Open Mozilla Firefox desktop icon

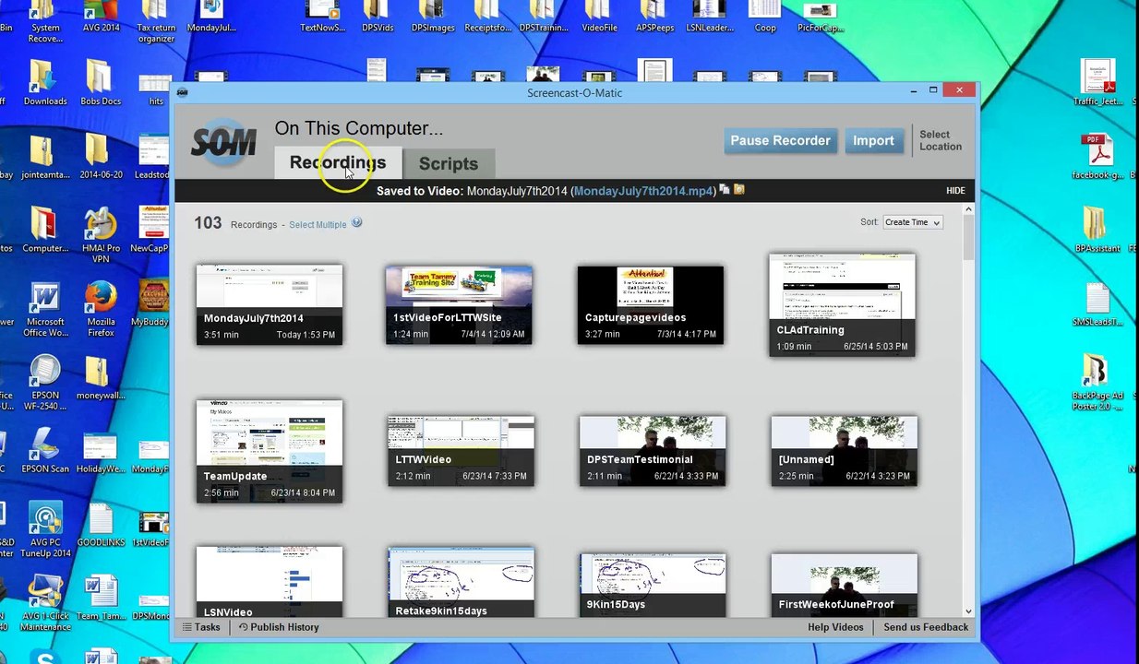click(101, 311)
